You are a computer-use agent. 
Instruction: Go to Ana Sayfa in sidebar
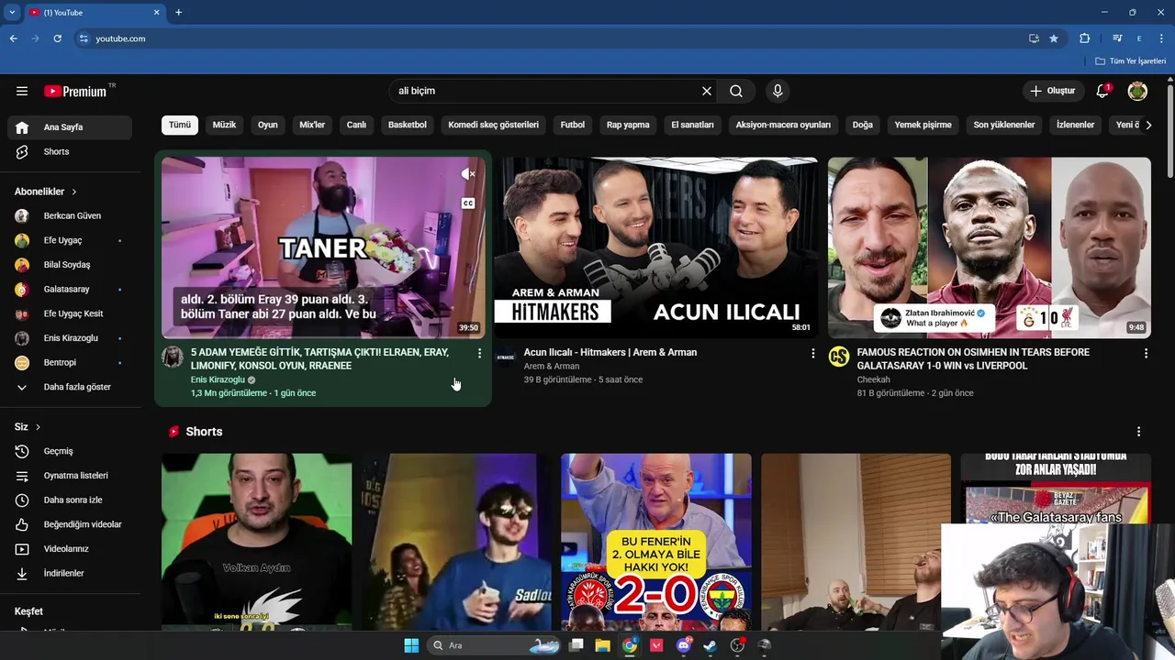(x=69, y=127)
